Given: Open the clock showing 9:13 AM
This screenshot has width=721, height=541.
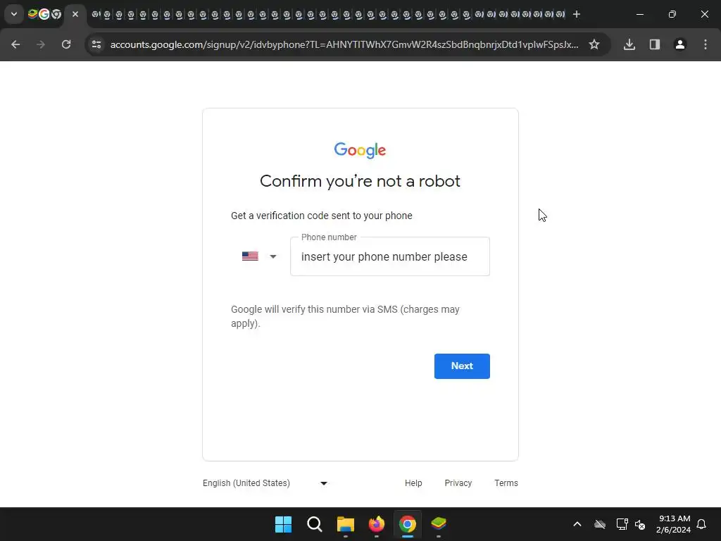Looking at the screenshot, I should coord(674,524).
